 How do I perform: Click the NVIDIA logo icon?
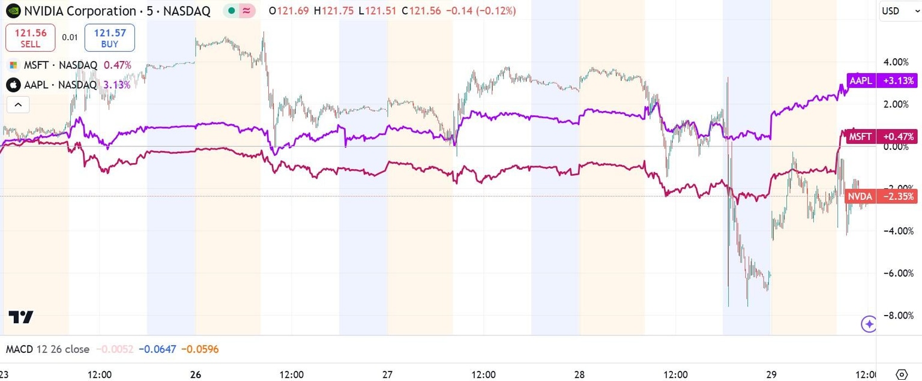click(13, 11)
